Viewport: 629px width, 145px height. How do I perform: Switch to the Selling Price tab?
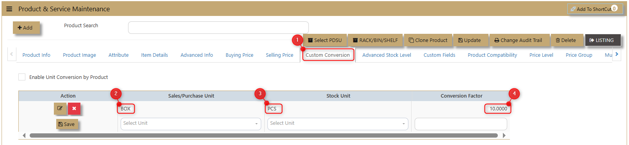coord(280,55)
